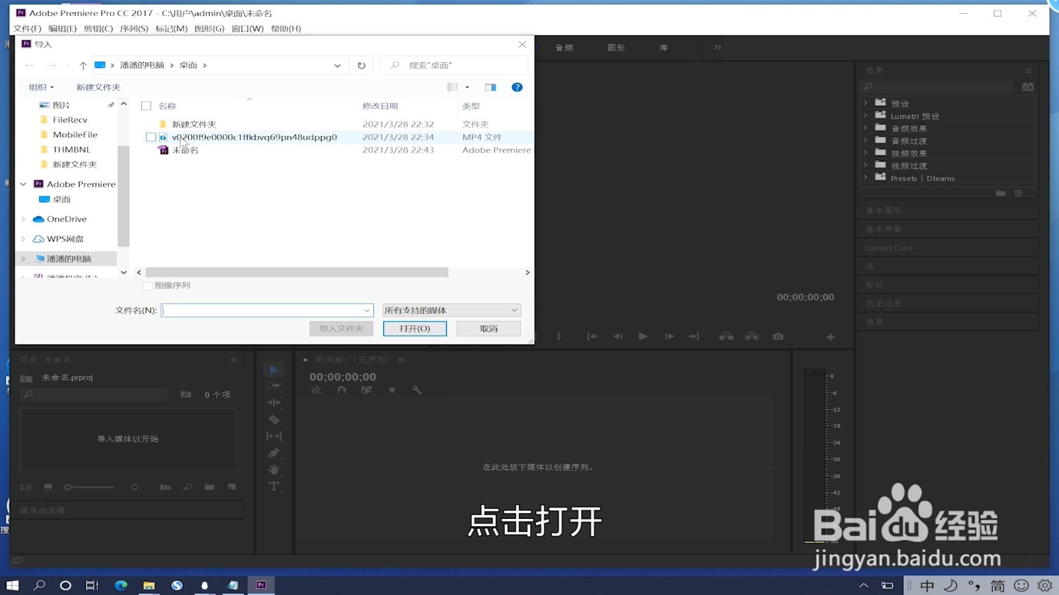This screenshot has width=1059, height=595.
Task: Open the view options dropdown arrow
Action: [467, 87]
